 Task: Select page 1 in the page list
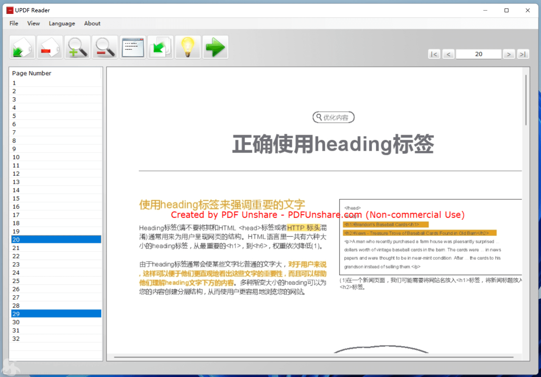click(x=56, y=83)
